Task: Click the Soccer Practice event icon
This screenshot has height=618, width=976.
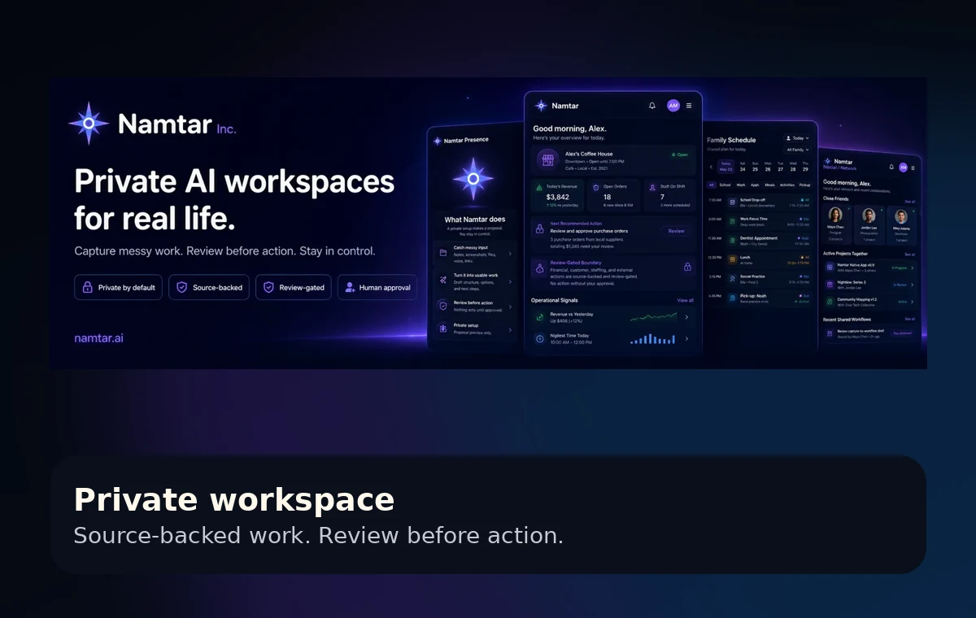Action: [x=732, y=278]
